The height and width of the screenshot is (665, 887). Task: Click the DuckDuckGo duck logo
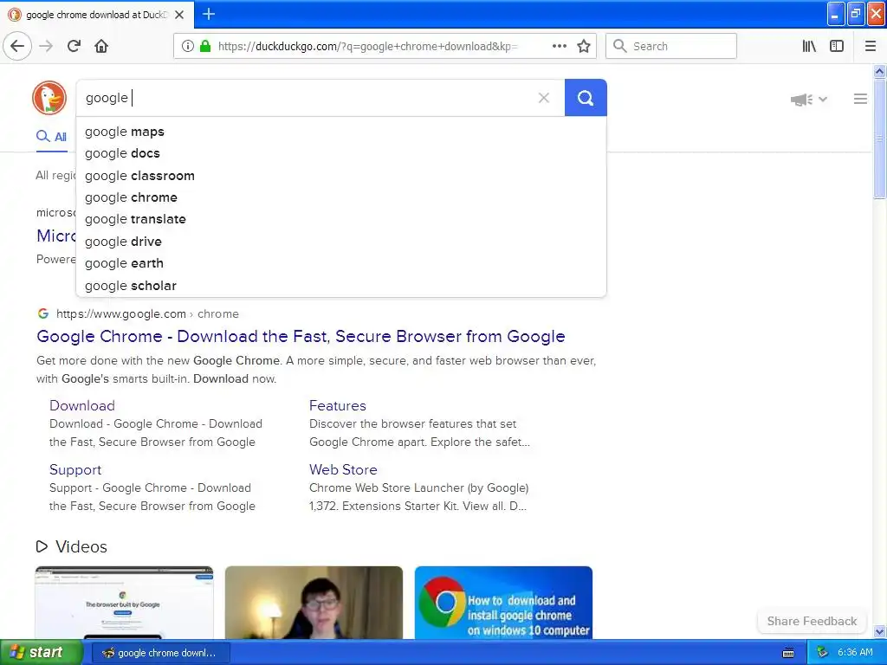click(49, 98)
